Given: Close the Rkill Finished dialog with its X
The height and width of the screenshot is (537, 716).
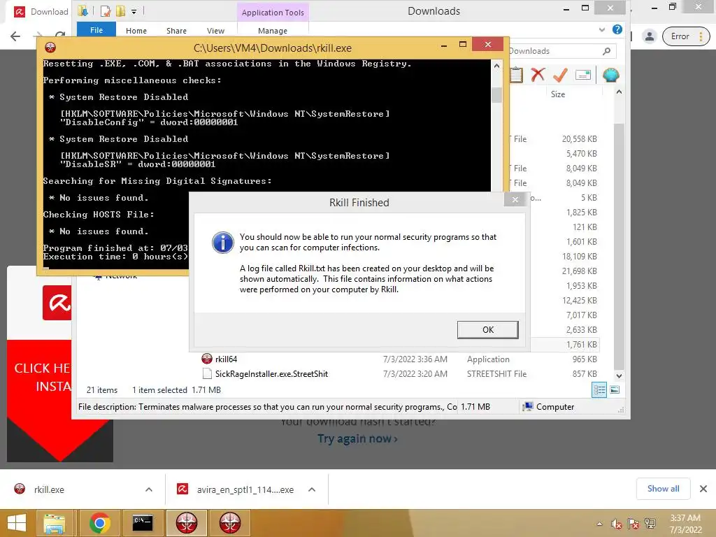Looking at the screenshot, I should [515, 199].
